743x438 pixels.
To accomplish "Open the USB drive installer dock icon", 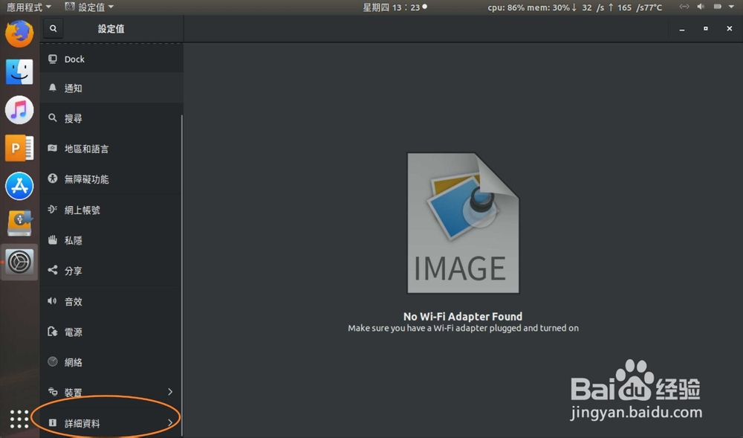I will pos(19,223).
